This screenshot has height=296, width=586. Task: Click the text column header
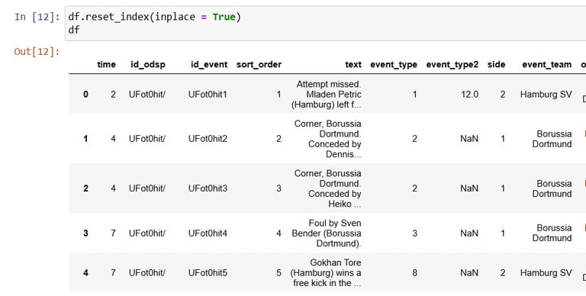click(353, 64)
